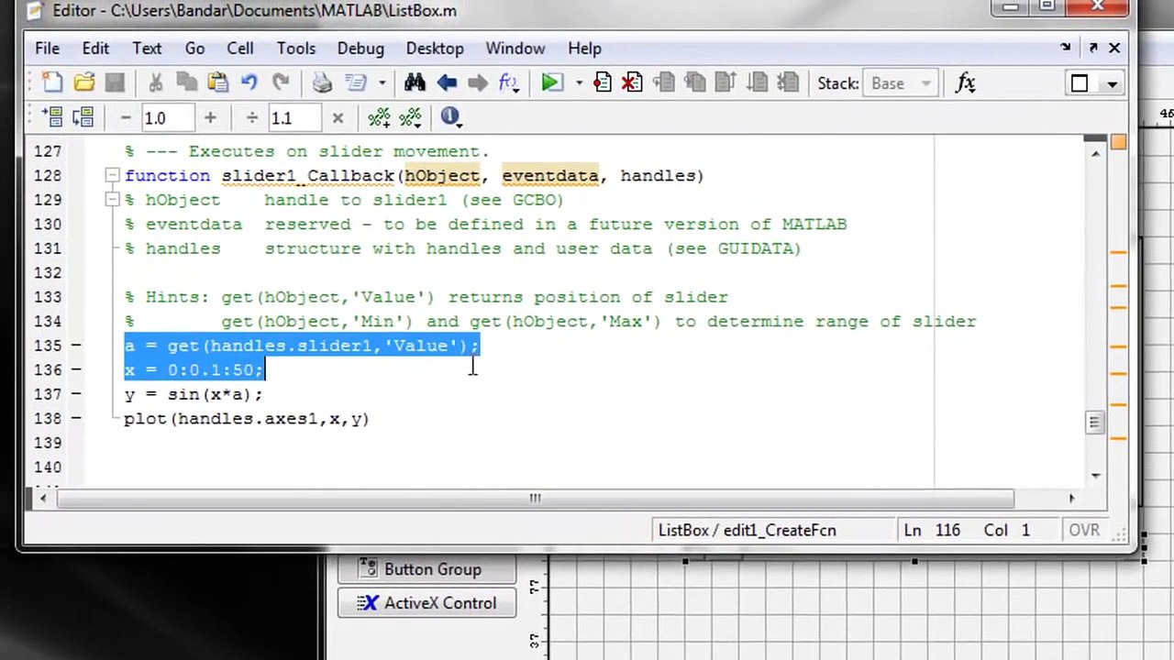Image resolution: width=1174 pixels, height=660 pixels.
Task: Select ActiveX Control in GUIDE palette
Action: (x=426, y=603)
